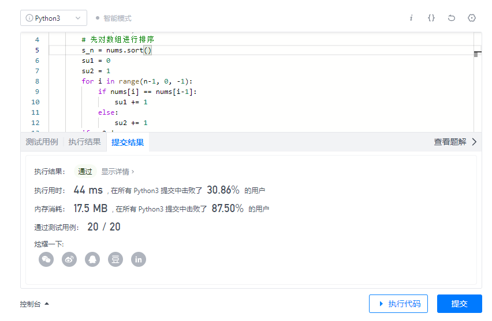The height and width of the screenshot is (321, 492).
Task: Expand 显示详情 result details
Action: [117, 172]
